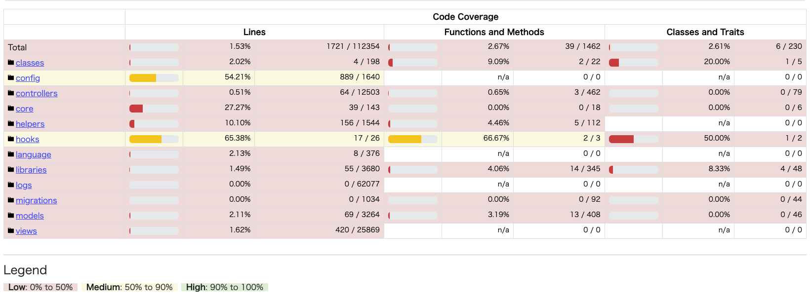810x298 pixels.
Task: Click the folder icon beside logs
Action: coord(11,185)
